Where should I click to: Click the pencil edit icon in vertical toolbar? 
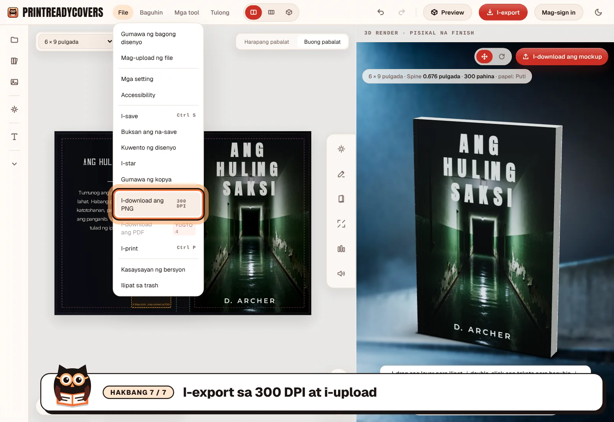tap(341, 174)
